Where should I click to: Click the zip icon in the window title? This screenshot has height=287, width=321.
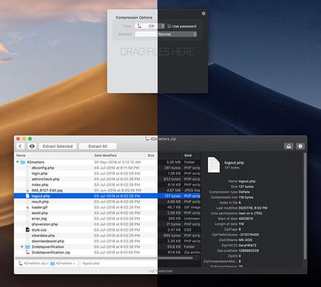pos(147,139)
